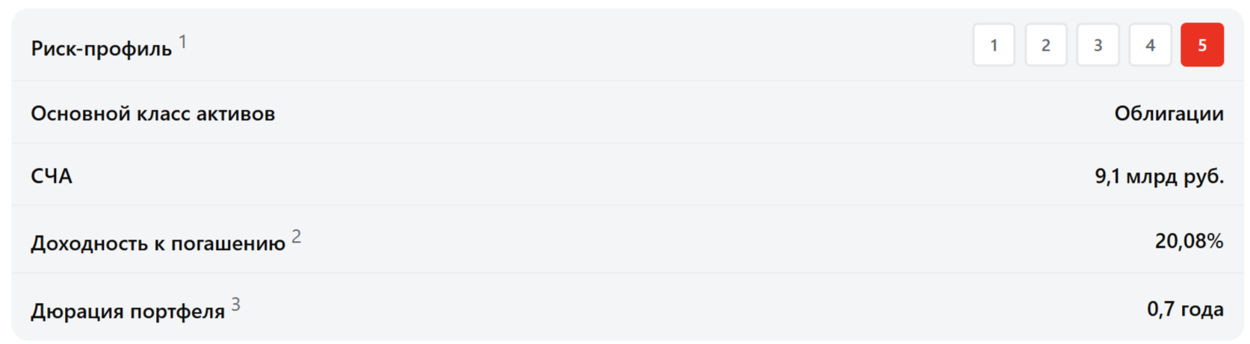Viewport: 1250px width, 344px height.
Task: Click the 0,7 года duration value
Action: tap(1185, 309)
